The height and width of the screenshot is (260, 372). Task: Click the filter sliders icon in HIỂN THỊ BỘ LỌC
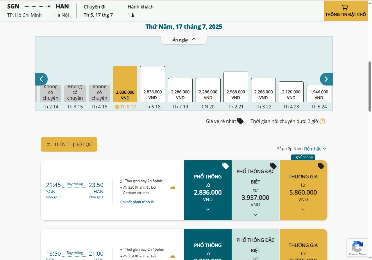tap(49, 144)
